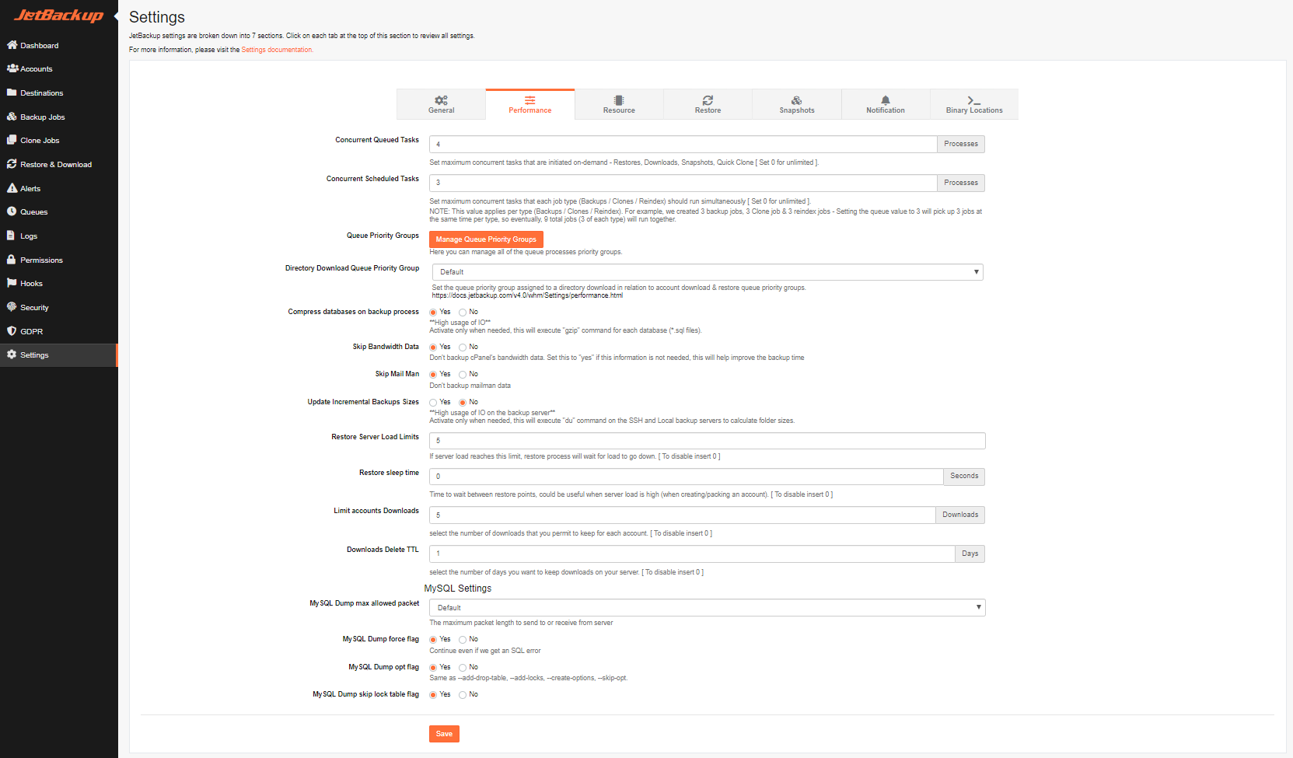The image size is (1293, 758).
Task: Click the Resource tab chip icon
Action: pos(619,100)
